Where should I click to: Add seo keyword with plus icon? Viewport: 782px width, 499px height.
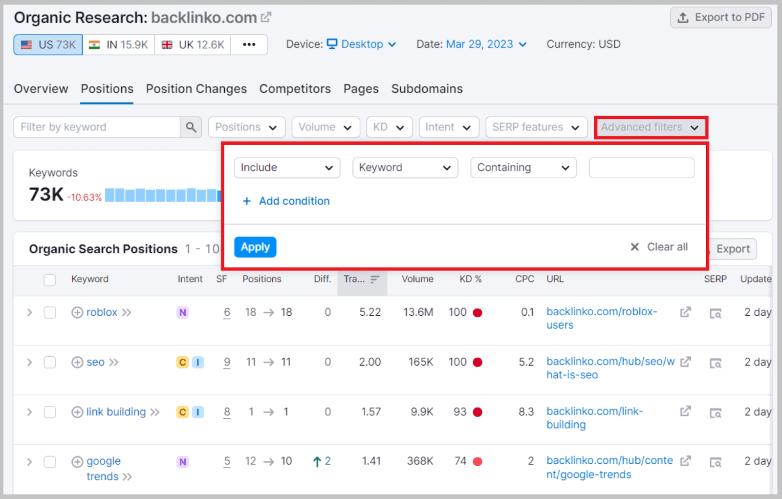(x=77, y=362)
